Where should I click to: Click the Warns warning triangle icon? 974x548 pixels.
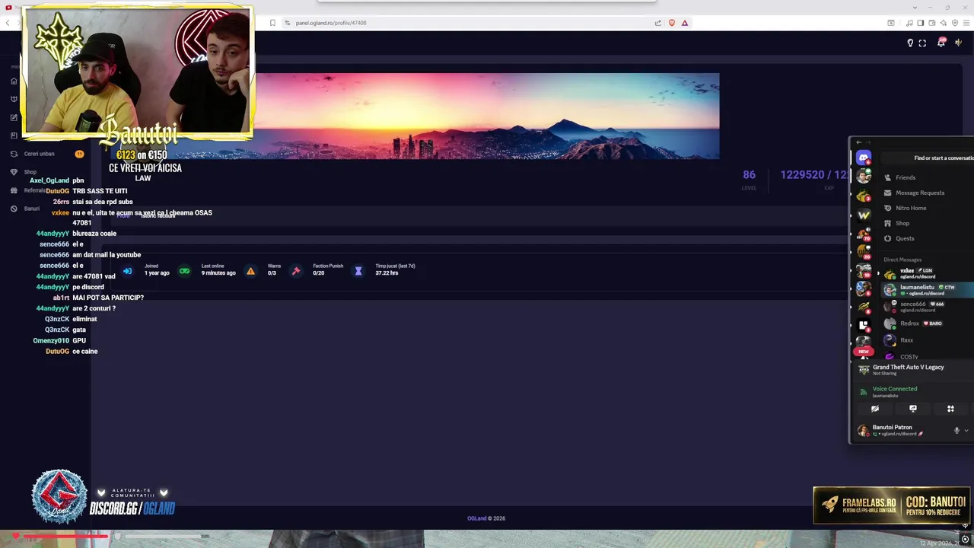point(250,271)
